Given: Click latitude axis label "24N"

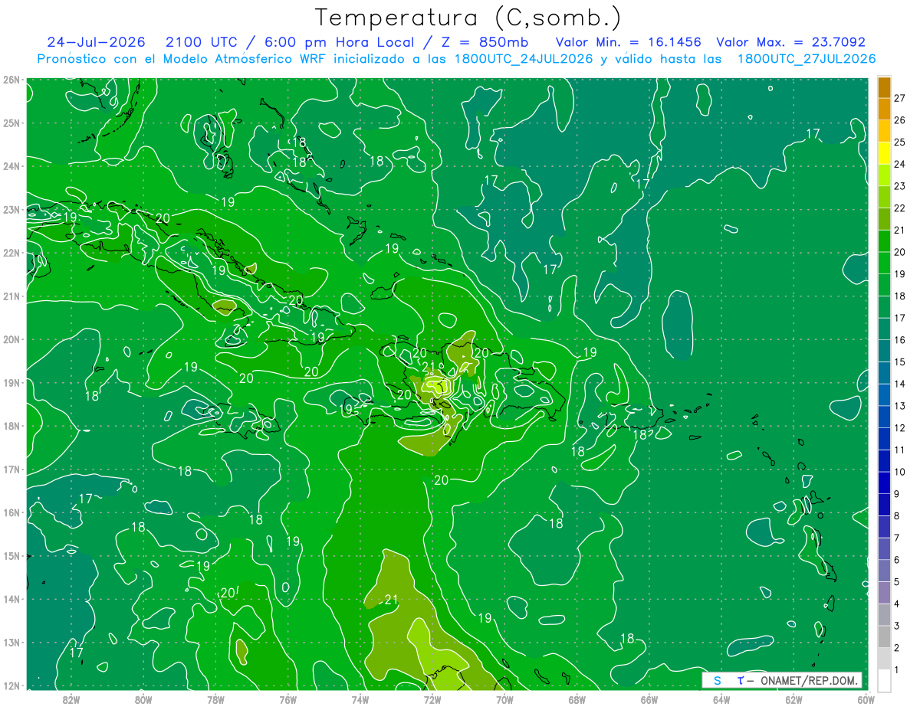Looking at the screenshot, I should [x=11, y=166].
